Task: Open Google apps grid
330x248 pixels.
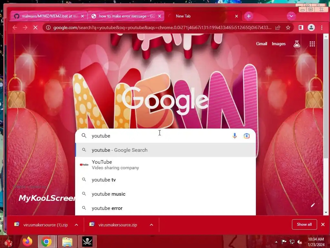Action: (312, 44)
